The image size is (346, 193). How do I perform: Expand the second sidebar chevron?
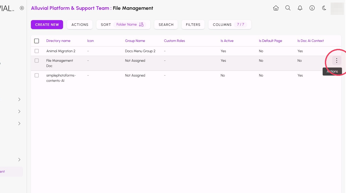pos(19,111)
